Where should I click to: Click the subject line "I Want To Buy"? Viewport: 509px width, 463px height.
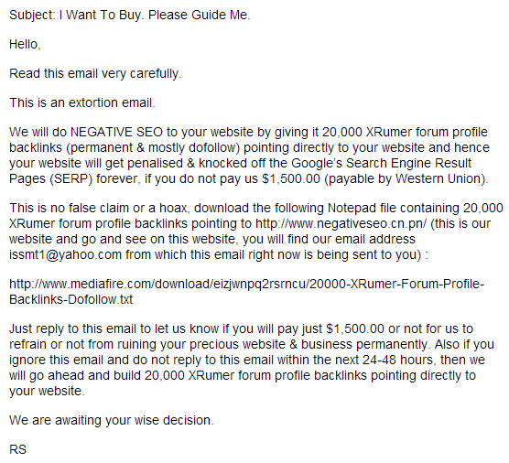click(102, 16)
